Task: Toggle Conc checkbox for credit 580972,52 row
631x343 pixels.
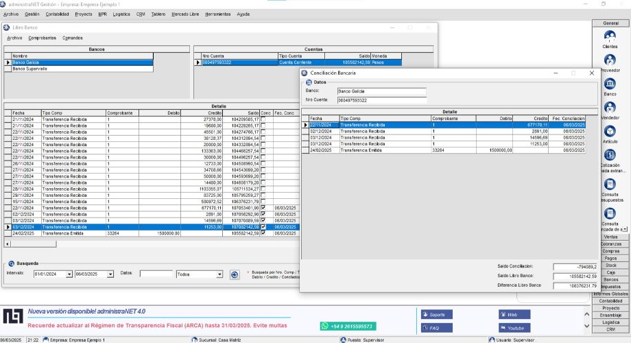Action: [x=263, y=201]
